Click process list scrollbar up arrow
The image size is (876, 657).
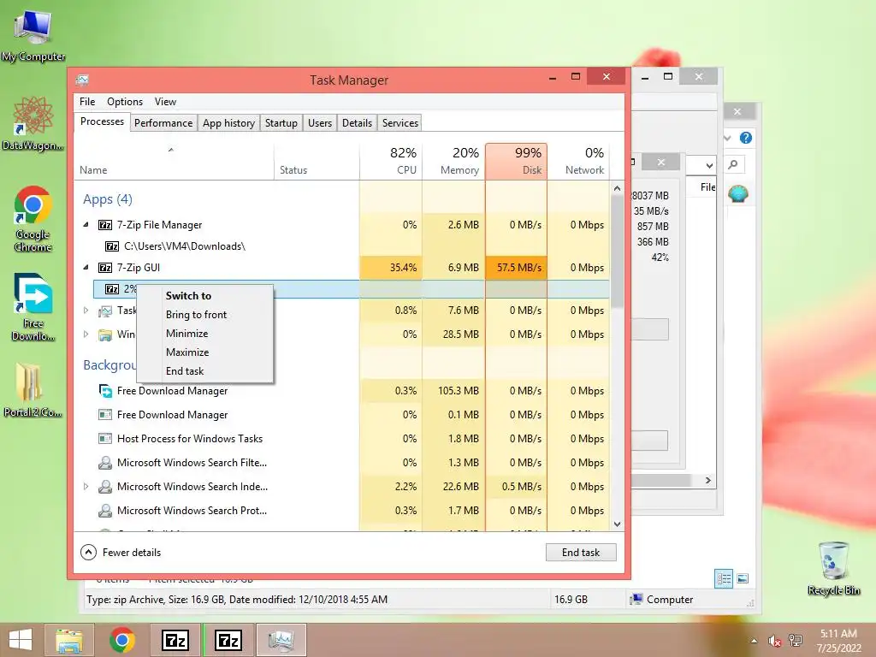coord(617,188)
